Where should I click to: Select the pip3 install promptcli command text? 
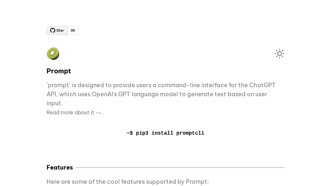pos(165,133)
